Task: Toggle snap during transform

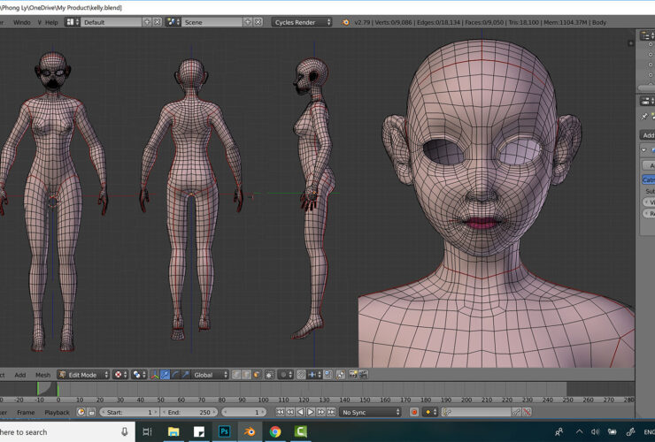Action: tap(301, 375)
